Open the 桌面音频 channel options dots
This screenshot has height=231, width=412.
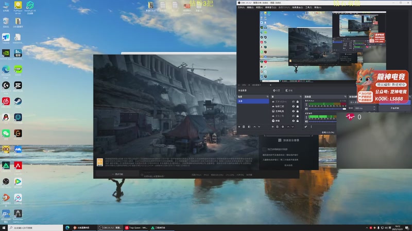(306, 117)
